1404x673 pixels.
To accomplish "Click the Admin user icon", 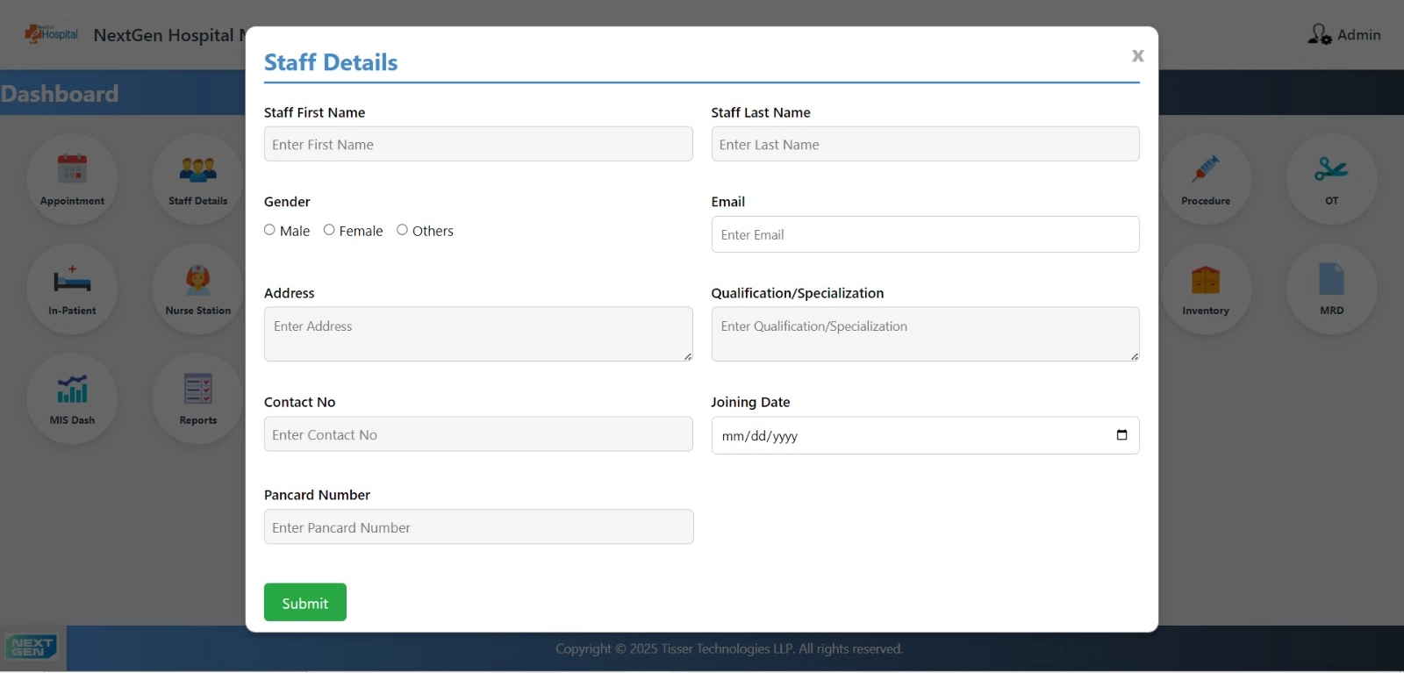I will click(x=1320, y=34).
